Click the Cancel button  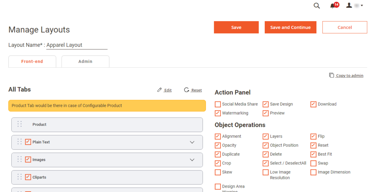(345, 27)
